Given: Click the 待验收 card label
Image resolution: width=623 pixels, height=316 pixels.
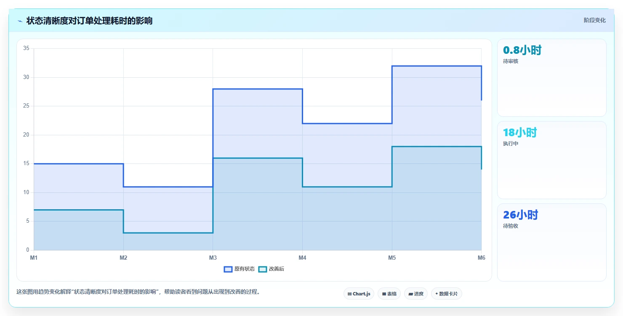Looking at the screenshot, I should (x=511, y=226).
